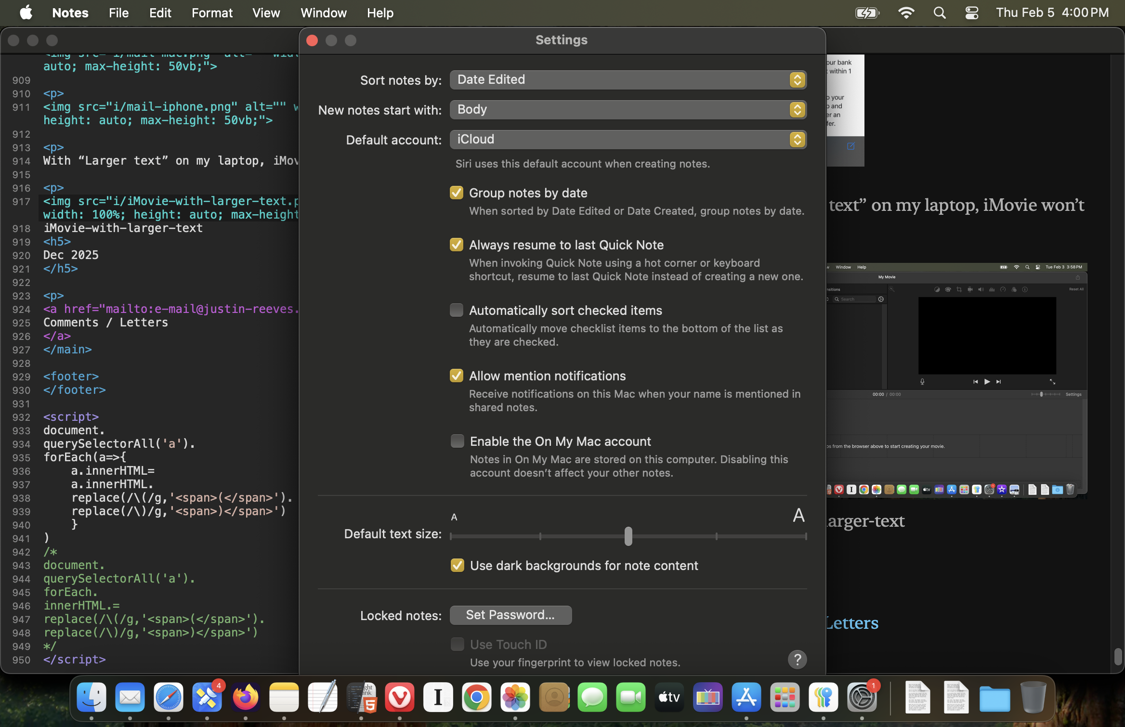Click the Default text size slider handle
Screen dimensions: 1125x727
628,536
